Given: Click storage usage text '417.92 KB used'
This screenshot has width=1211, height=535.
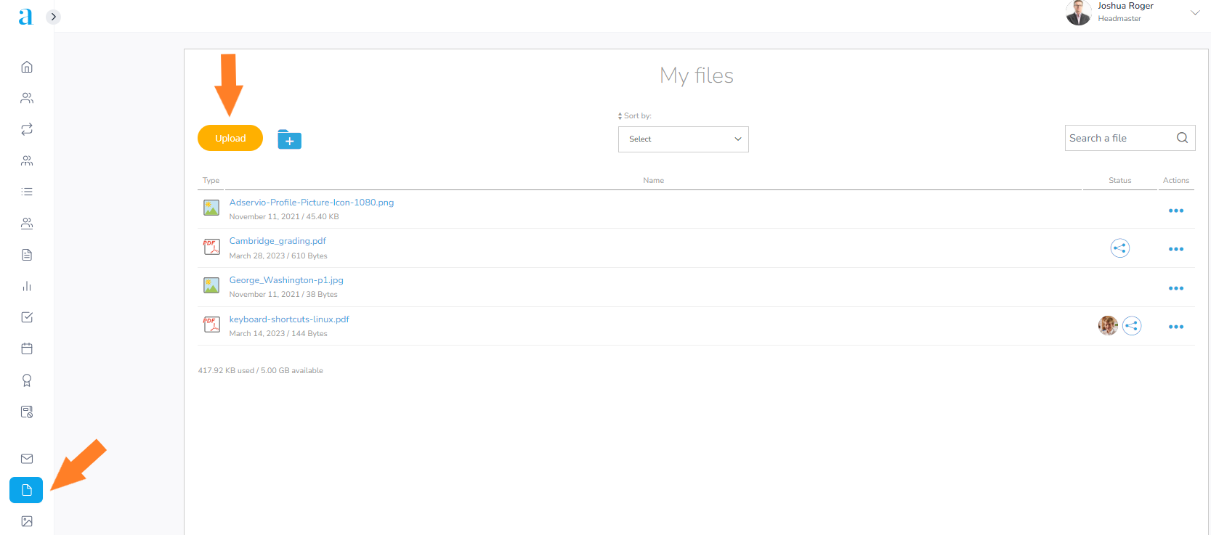Looking at the screenshot, I should coord(226,370).
